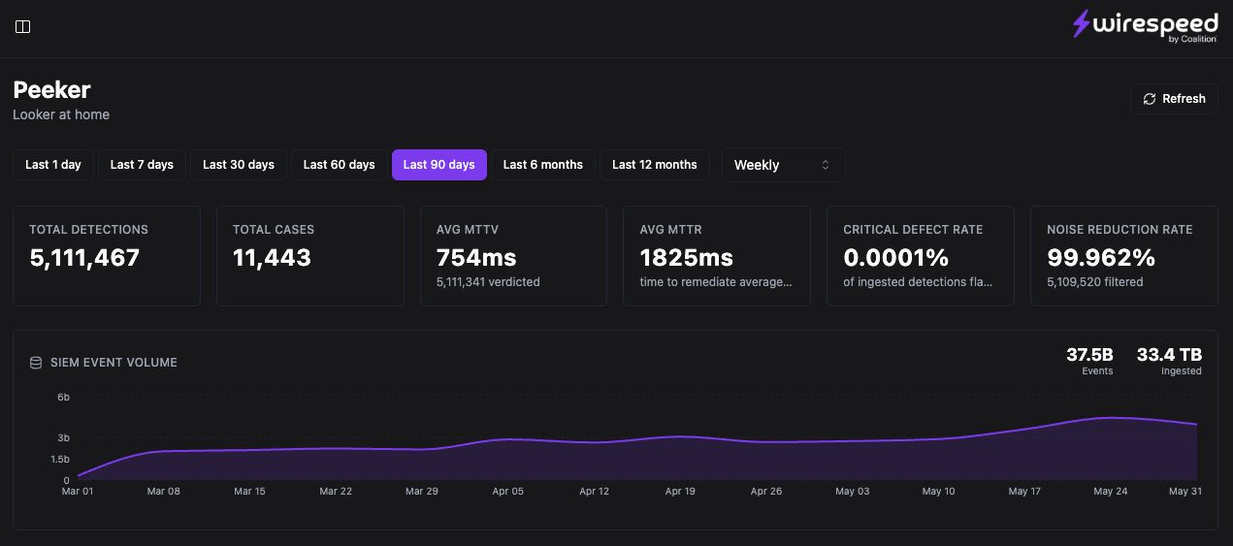Click the Wirespeed lightning bolt logo
Viewport: 1233px width, 546px height.
coord(1081,24)
